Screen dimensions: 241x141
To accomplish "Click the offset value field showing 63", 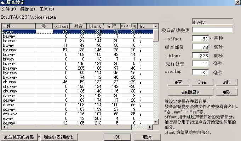I will [x=200, y=38].
